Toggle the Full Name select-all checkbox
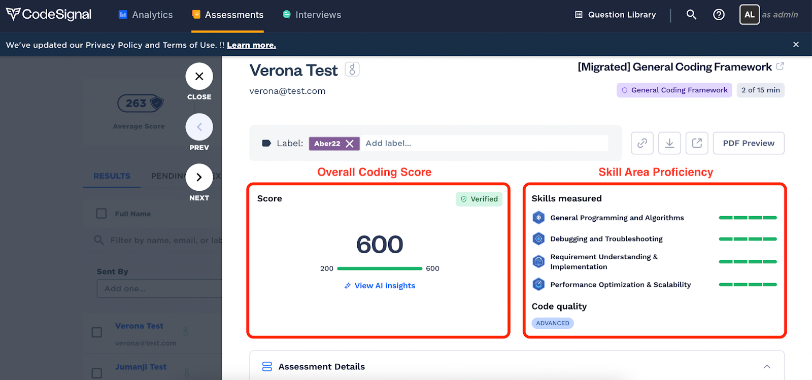Screen dimensions: 812x380 [x=101, y=214]
